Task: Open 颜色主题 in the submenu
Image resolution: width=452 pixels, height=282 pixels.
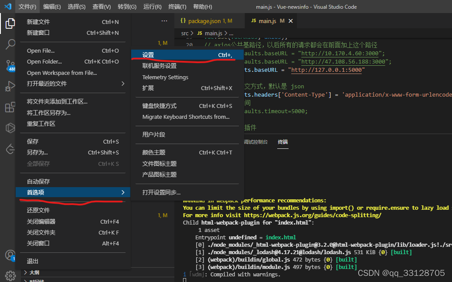Action: (x=187, y=152)
